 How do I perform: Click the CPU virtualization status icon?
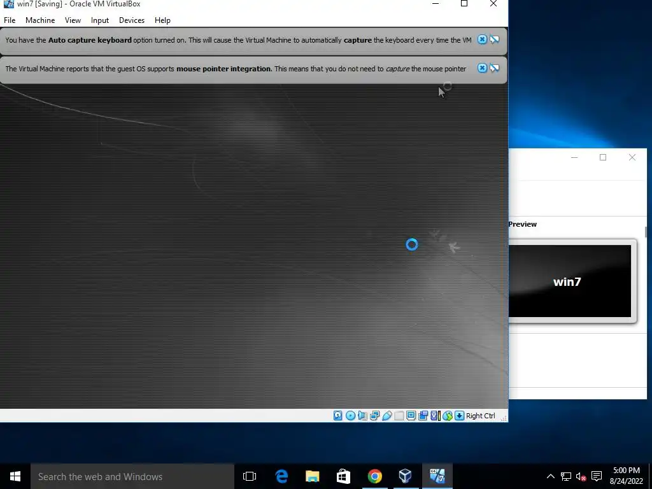click(x=436, y=415)
